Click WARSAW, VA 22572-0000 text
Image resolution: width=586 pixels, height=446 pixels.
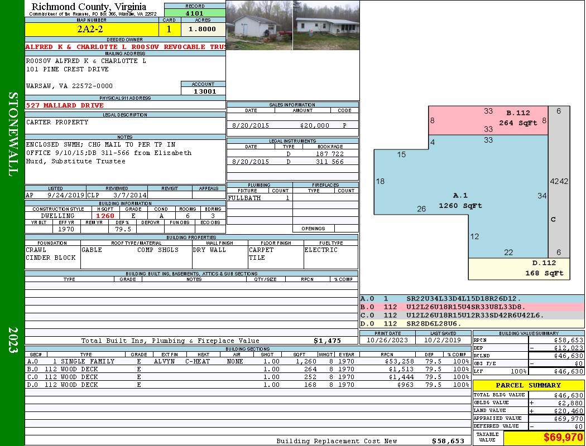(x=69, y=86)
